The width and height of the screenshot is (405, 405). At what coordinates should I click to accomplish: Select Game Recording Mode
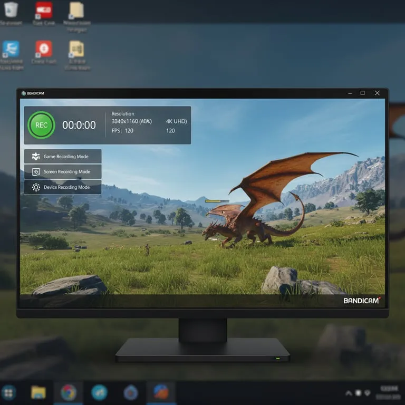pyautogui.click(x=65, y=157)
